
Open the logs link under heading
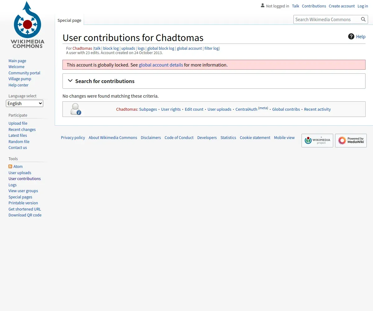tap(141, 48)
